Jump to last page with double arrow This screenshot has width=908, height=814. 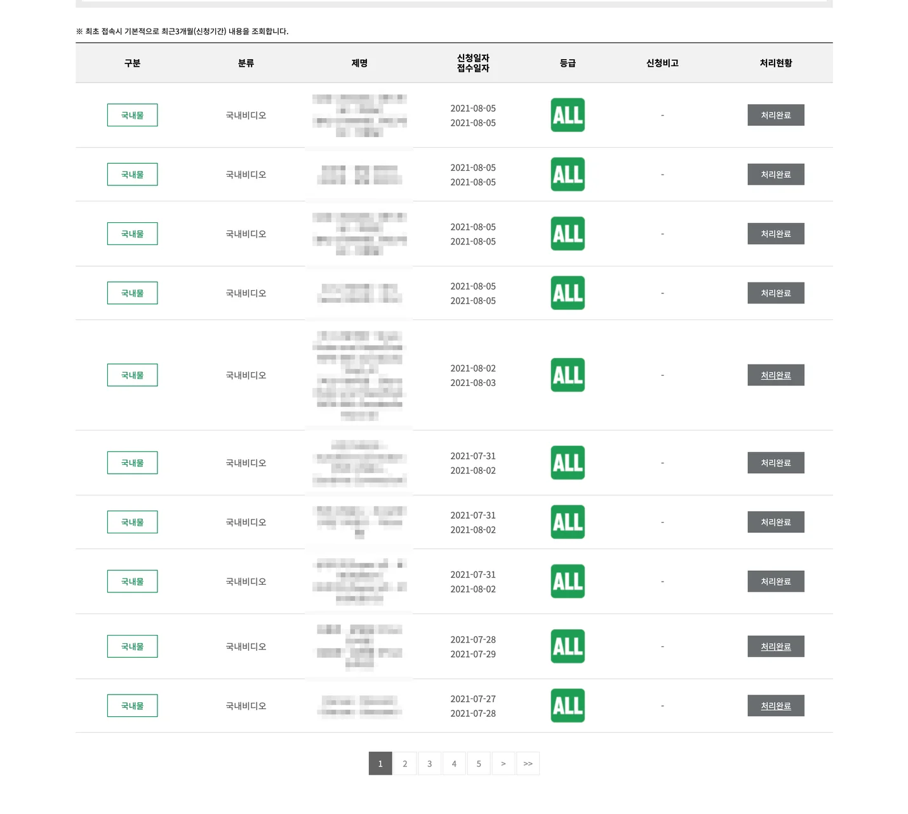click(528, 764)
